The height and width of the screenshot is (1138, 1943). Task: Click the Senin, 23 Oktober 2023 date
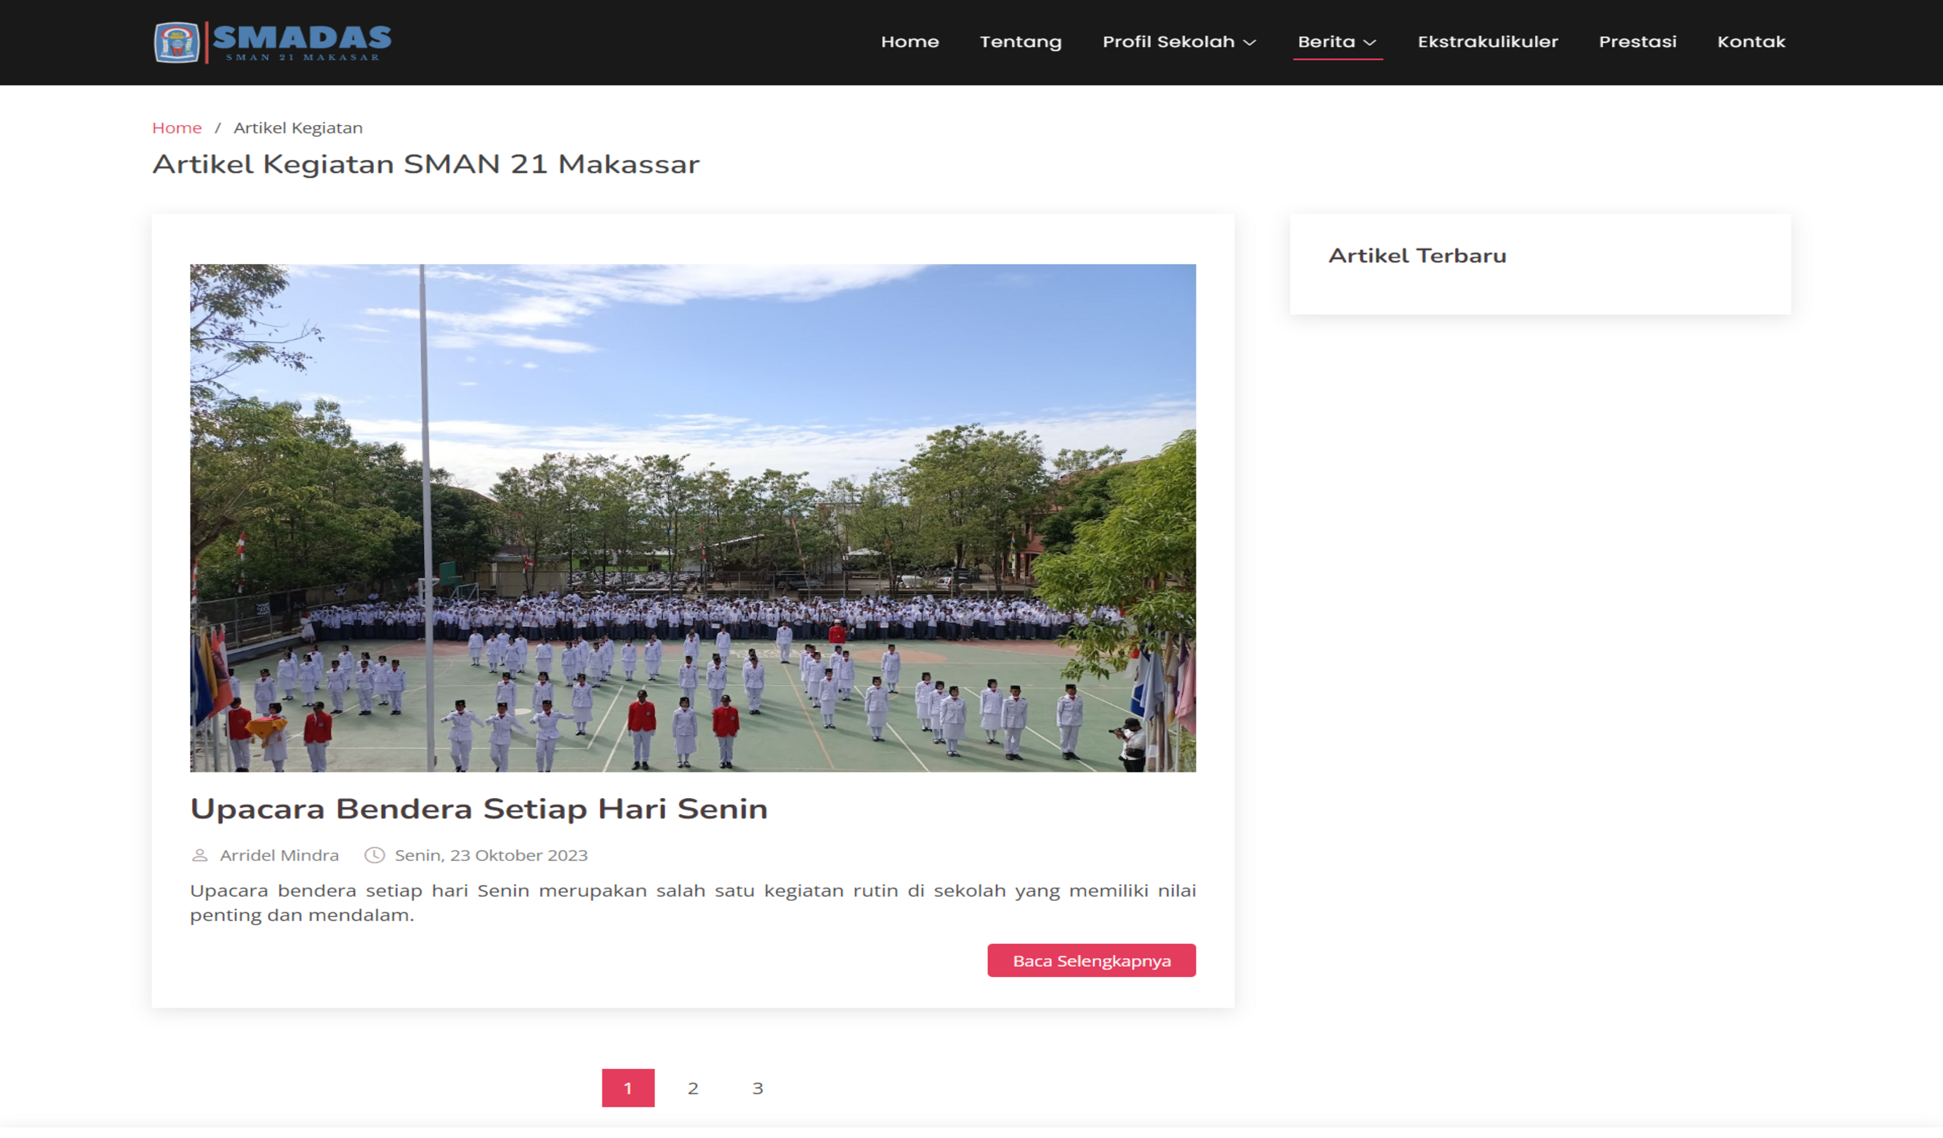[x=491, y=855]
